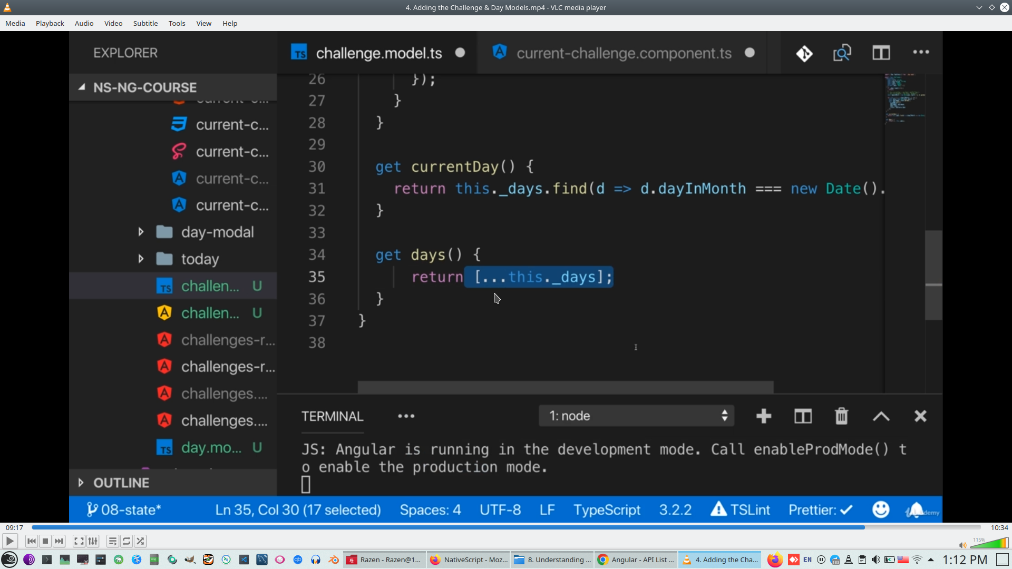1012x569 pixels.
Task: Click the video seek progress bar
Action: (506, 527)
